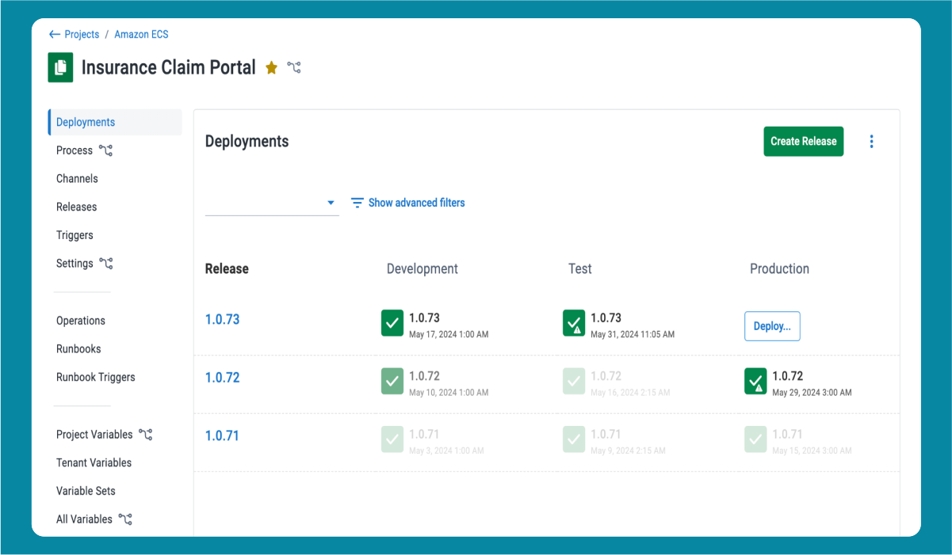This screenshot has width=952, height=555.
Task: Open the overflow menu next to Create Release
Action: click(x=872, y=141)
